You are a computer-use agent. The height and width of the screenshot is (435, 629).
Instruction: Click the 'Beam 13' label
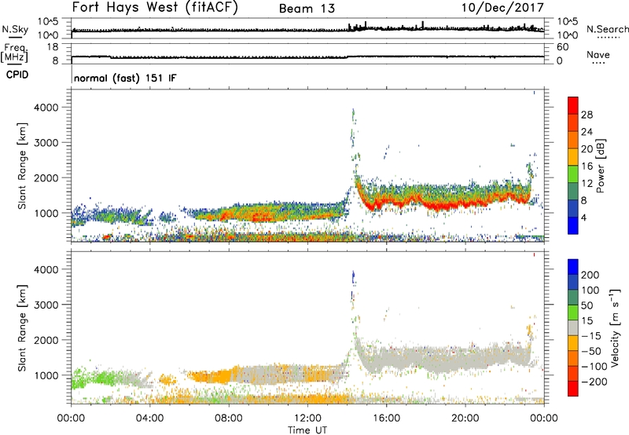tap(307, 9)
